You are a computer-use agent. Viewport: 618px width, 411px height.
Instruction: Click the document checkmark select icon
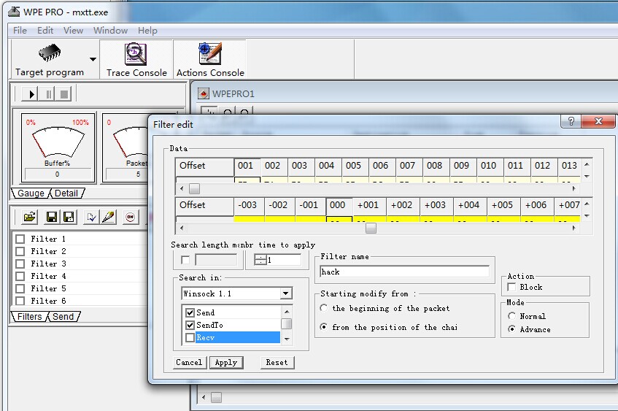coord(91,217)
